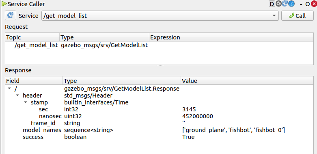This screenshot has height=154, width=317.
Task: Collapse the header tree node
Action: 17,95
